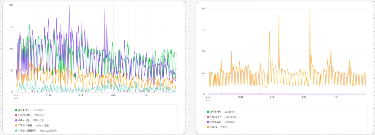This screenshot has width=375, height=135.
Task: Click the 11.28 date label on left chart
Action: (49, 95)
